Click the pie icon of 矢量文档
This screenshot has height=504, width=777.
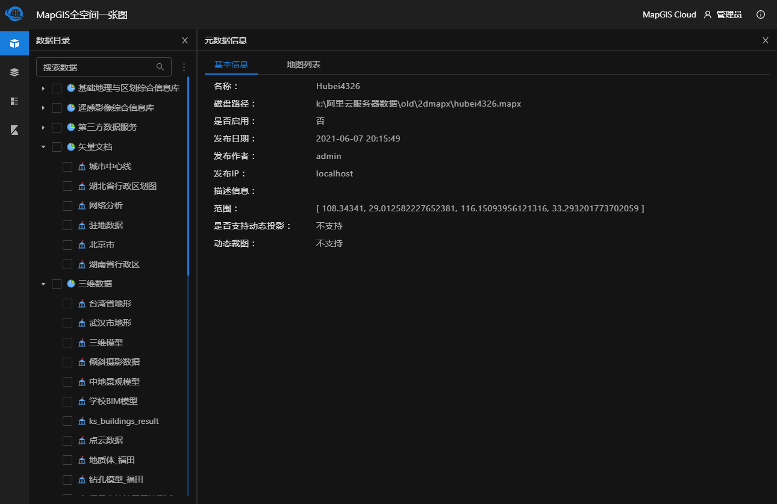click(x=71, y=147)
